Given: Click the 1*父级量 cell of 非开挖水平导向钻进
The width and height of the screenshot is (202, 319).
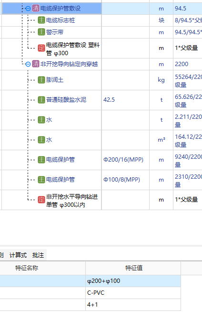Looking at the screenshot, I should coord(188,200).
